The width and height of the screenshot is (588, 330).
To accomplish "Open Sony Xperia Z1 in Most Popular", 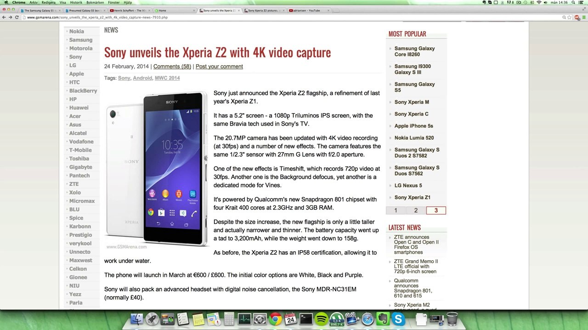I will tap(413, 198).
